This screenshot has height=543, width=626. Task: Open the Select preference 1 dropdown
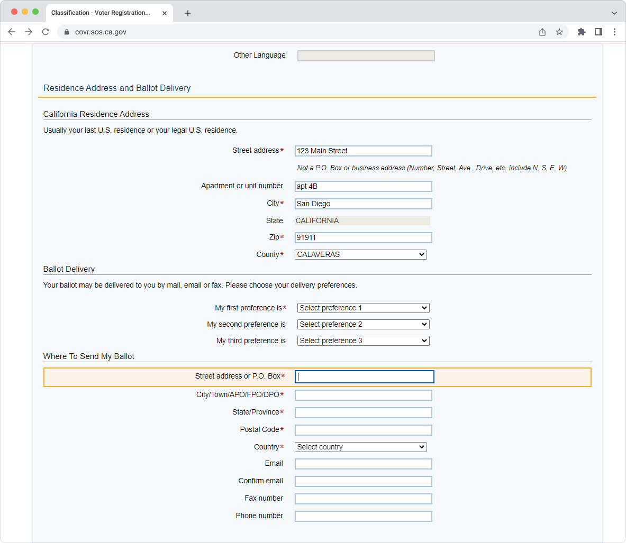(x=364, y=308)
